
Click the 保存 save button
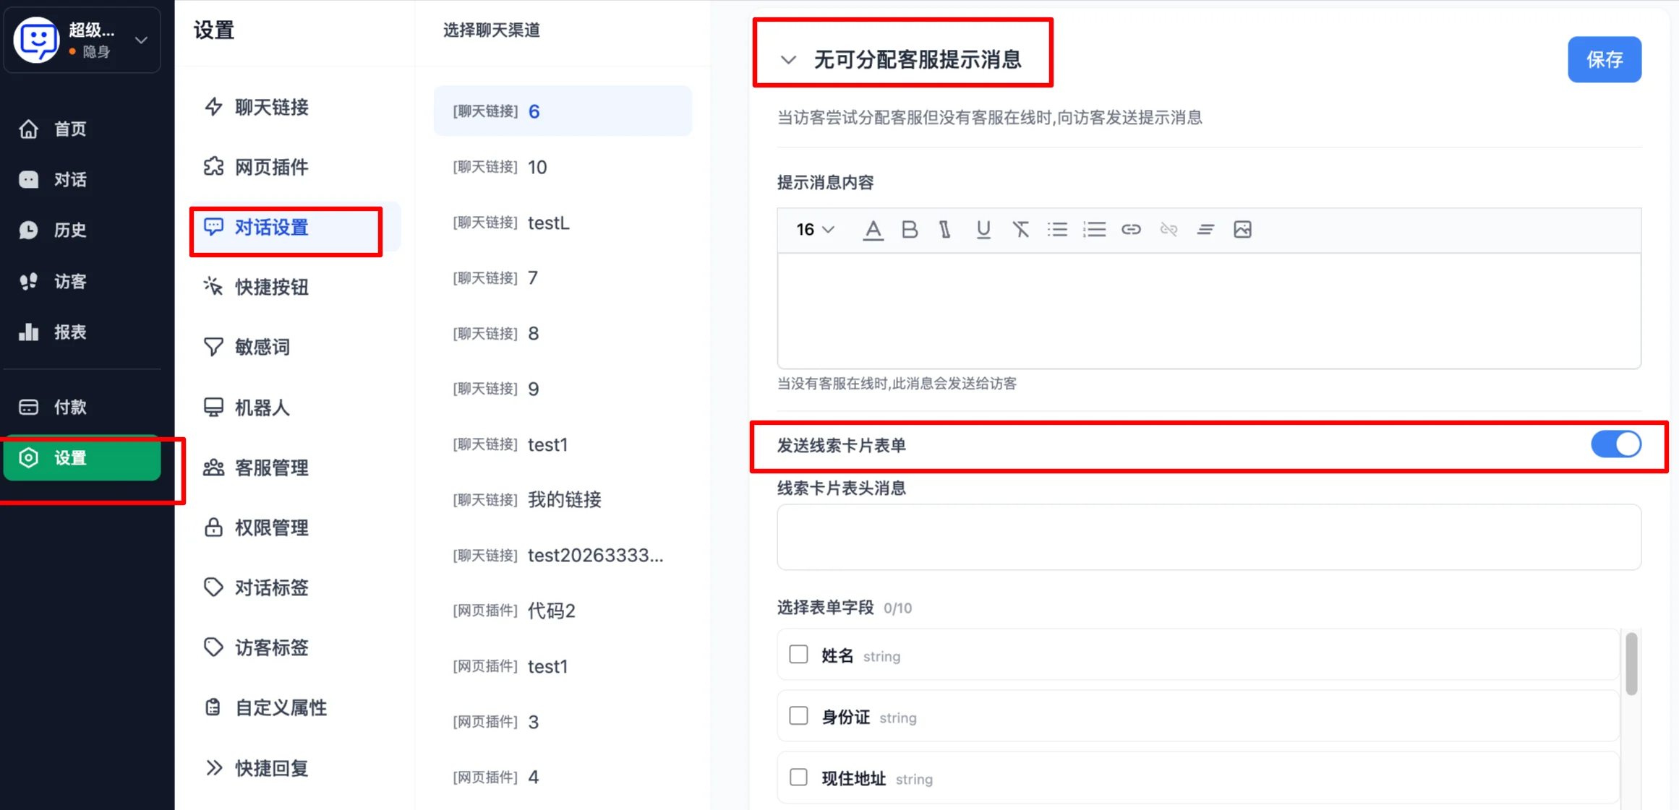1605,59
